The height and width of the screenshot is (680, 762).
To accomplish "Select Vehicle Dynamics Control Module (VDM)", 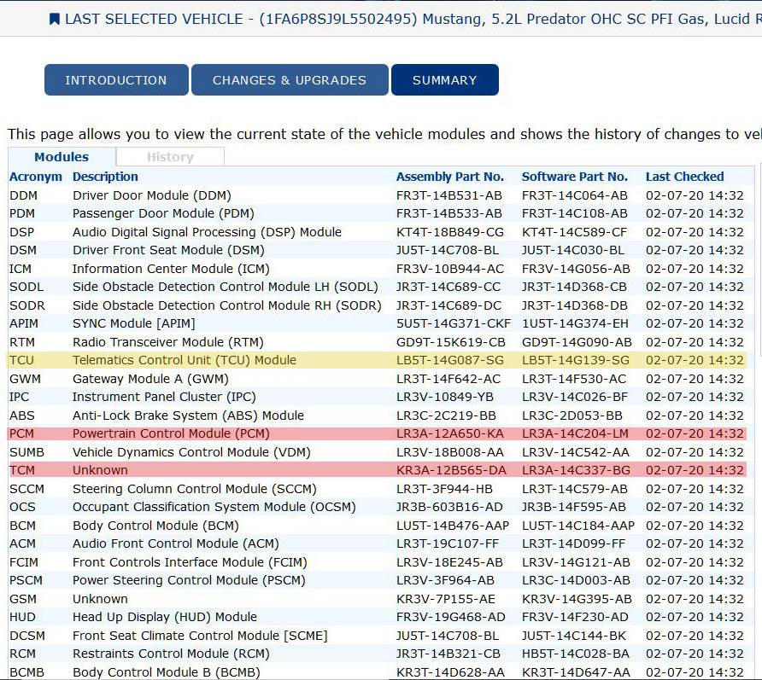I will pos(191,452).
